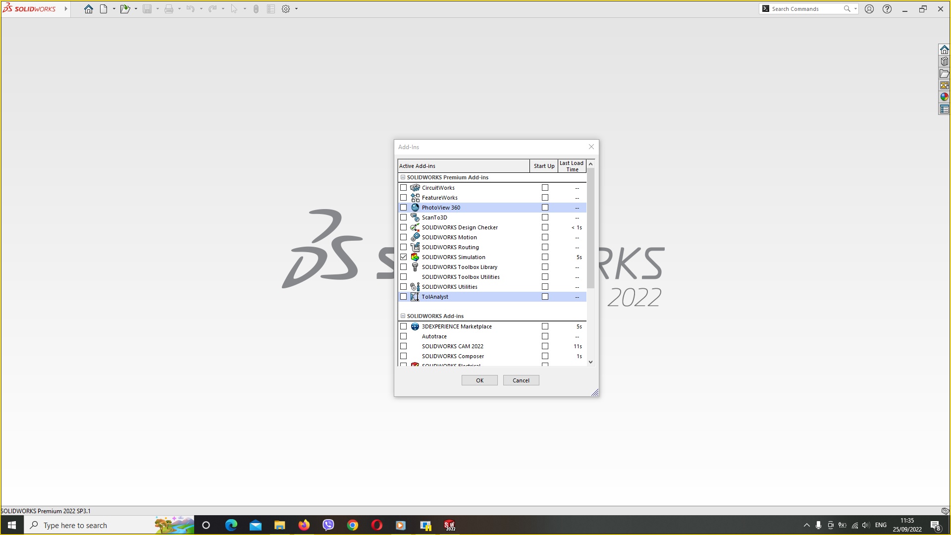Screen dimensions: 951x535
Task: Close the Add-Ins dialog with X
Action: (x=591, y=147)
